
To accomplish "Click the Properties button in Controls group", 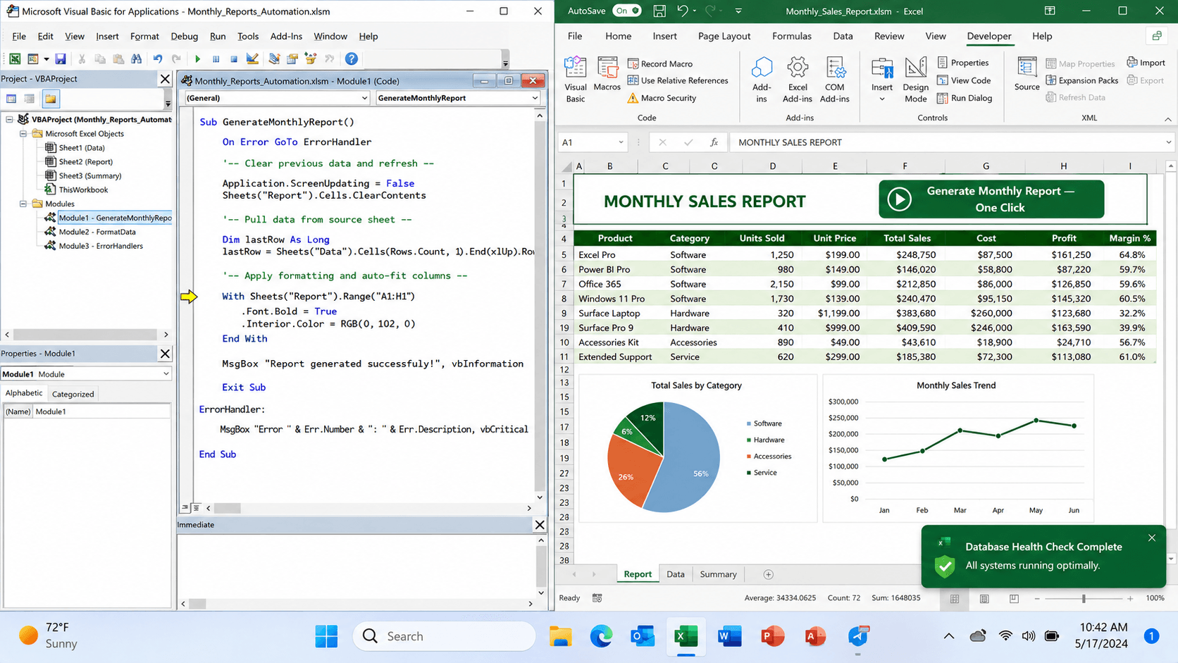I will point(963,63).
